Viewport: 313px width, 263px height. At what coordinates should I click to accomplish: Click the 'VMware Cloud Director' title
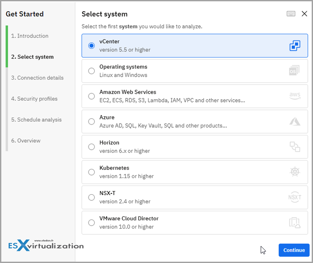129,219
